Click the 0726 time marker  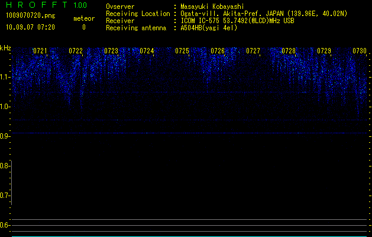218,51
